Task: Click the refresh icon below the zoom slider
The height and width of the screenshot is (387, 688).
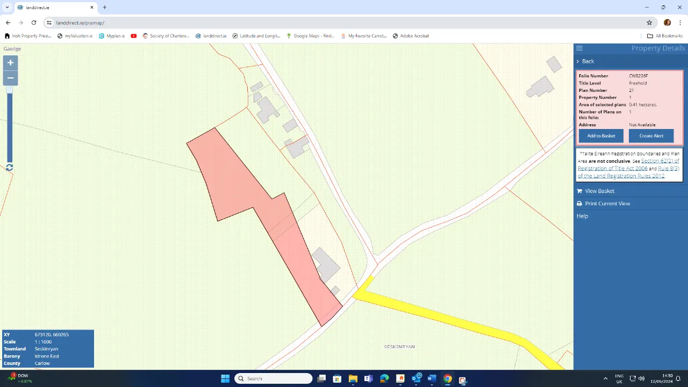Action: point(9,167)
